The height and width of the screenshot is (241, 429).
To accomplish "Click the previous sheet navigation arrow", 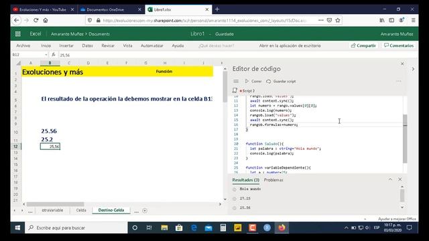I will pos(15,210).
